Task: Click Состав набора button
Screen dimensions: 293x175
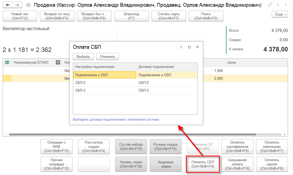Action: 131,146
